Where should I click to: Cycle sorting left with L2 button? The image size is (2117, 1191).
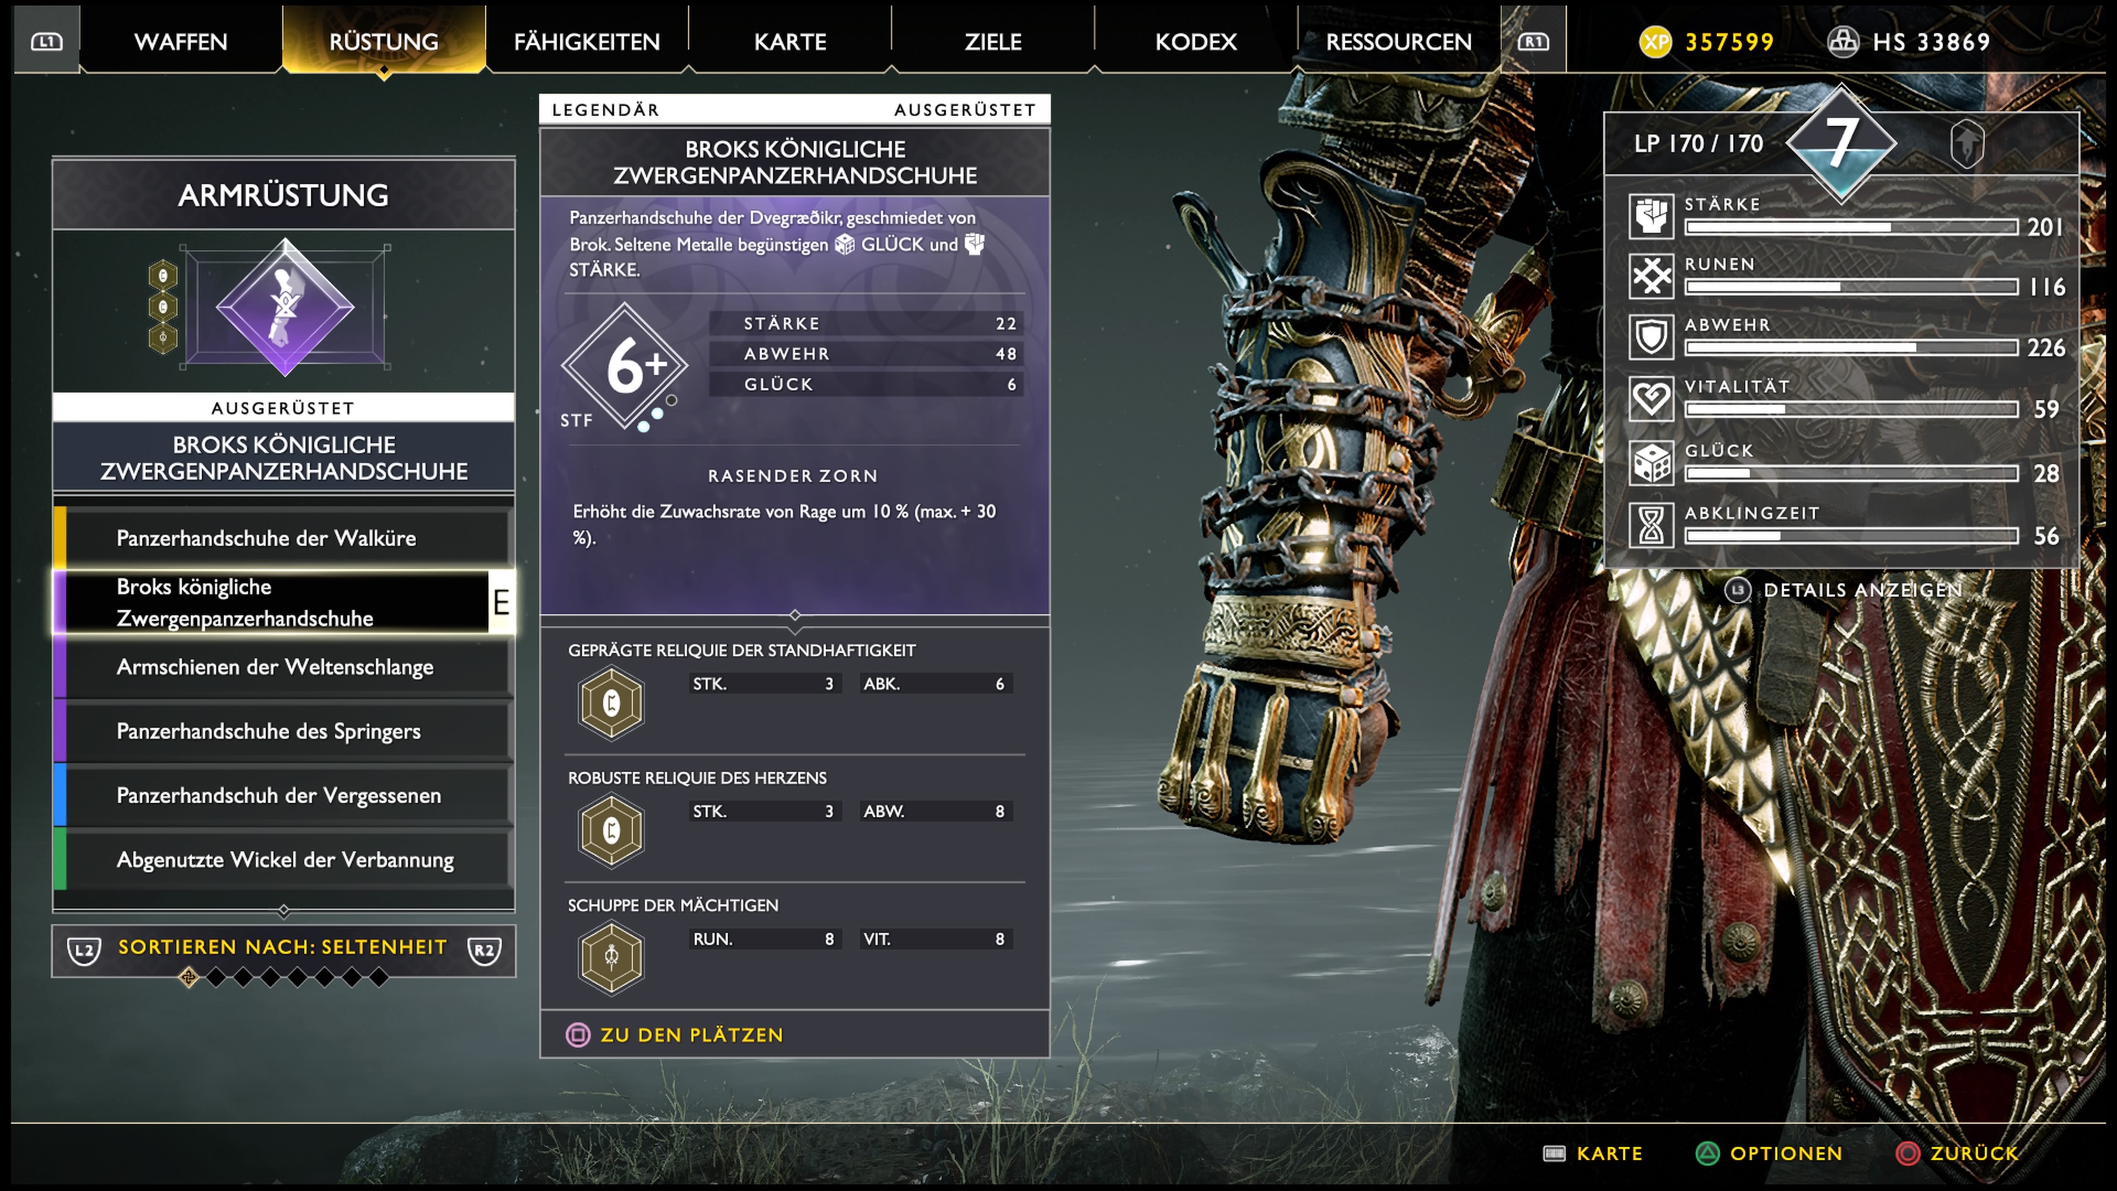(84, 950)
